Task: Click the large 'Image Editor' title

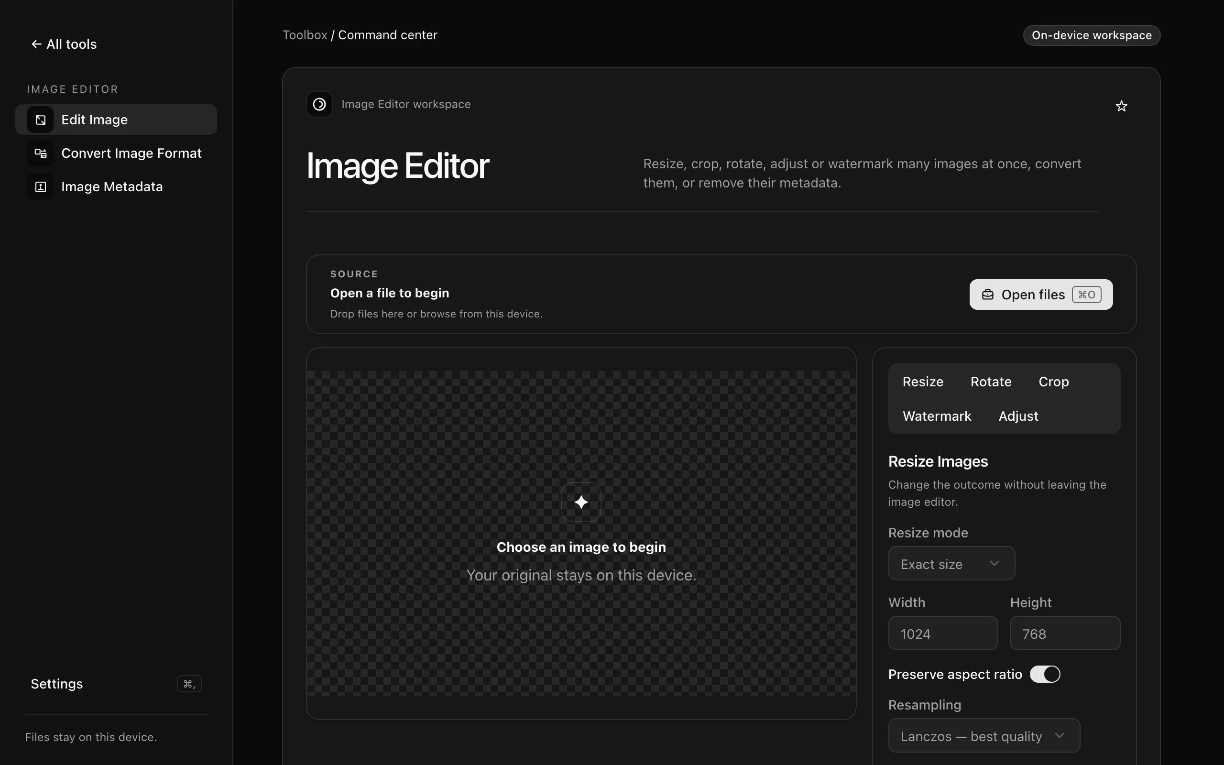Action: (x=397, y=166)
